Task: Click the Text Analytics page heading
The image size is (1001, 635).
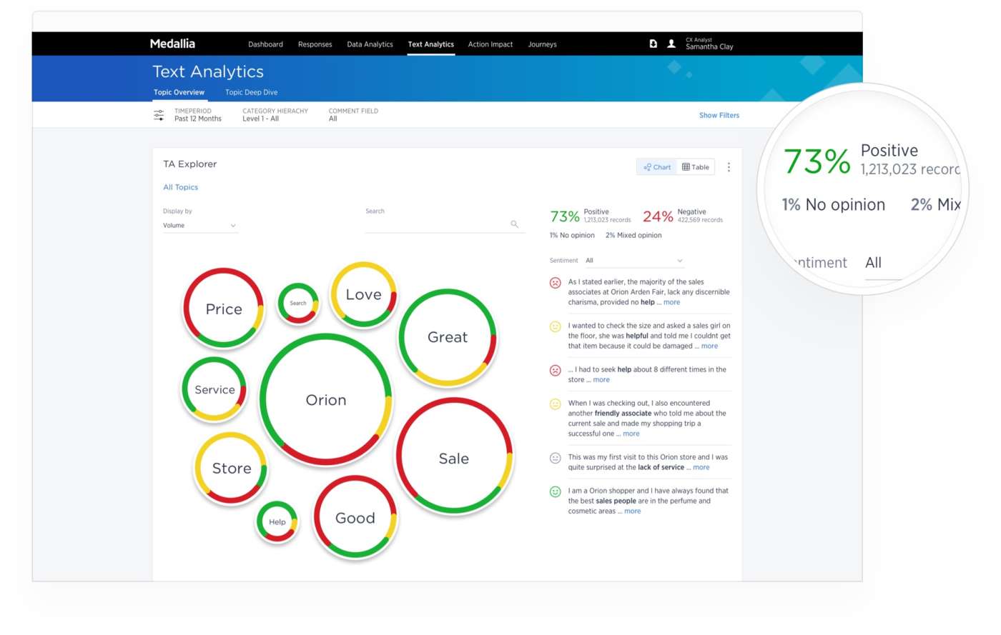Action: [x=208, y=71]
